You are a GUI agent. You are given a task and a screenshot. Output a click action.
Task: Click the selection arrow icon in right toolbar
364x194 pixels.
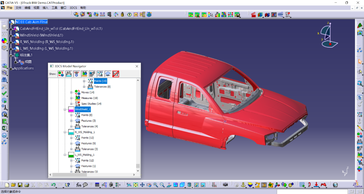360,62
